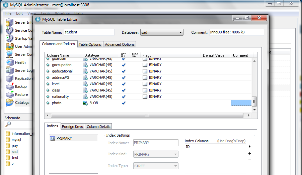Image resolution: width=302 pixels, height=175 pixels.
Task: Toggle BINARY flag for class
Action: pyautogui.click(x=145, y=90)
